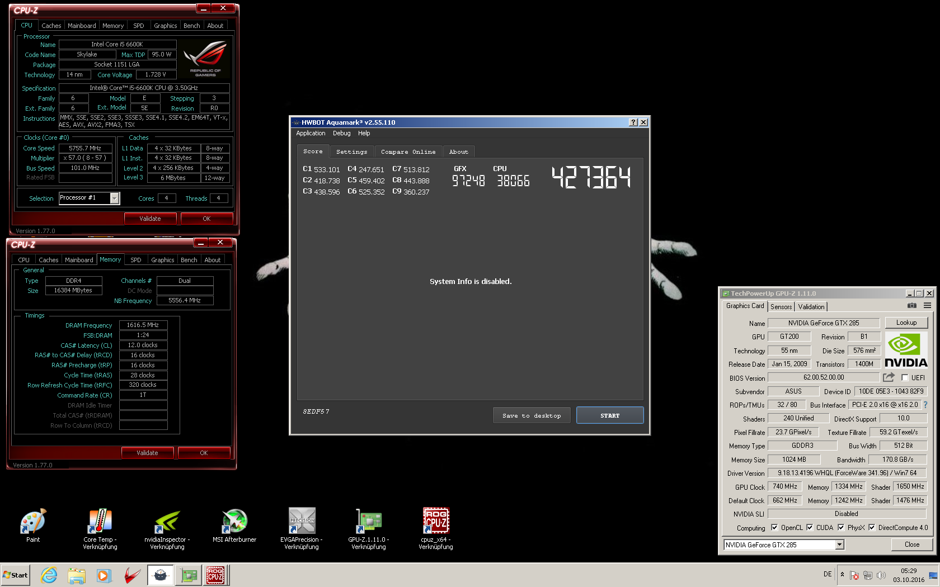
Task: Open the EVGAPrecision desktop shortcut
Action: tap(302, 529)
